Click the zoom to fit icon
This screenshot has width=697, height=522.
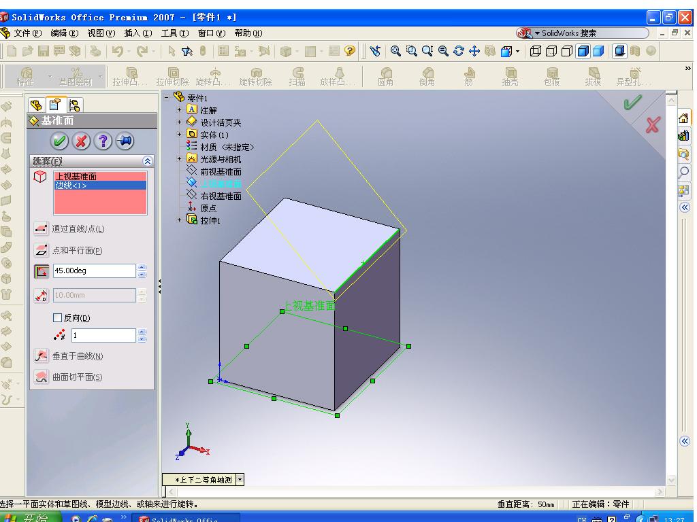(395, 51)
